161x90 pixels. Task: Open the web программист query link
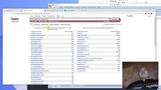(x=82, y=71)
